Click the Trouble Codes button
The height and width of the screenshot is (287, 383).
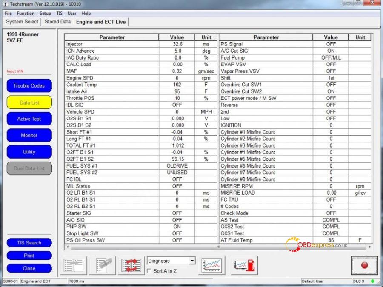29,86
